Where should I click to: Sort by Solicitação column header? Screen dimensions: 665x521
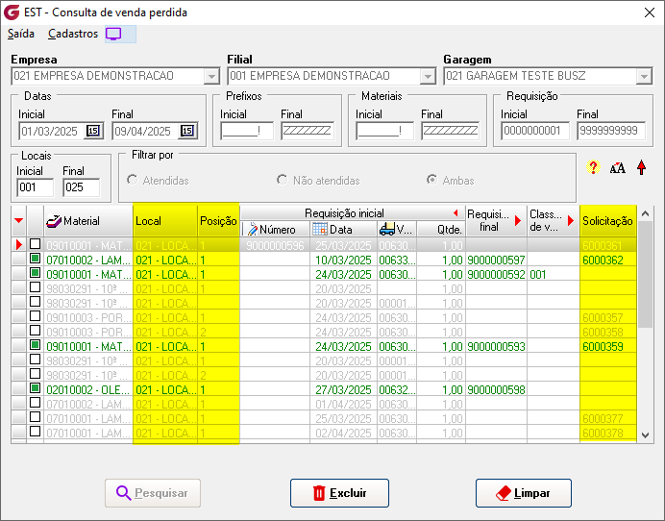click(607, 221)
